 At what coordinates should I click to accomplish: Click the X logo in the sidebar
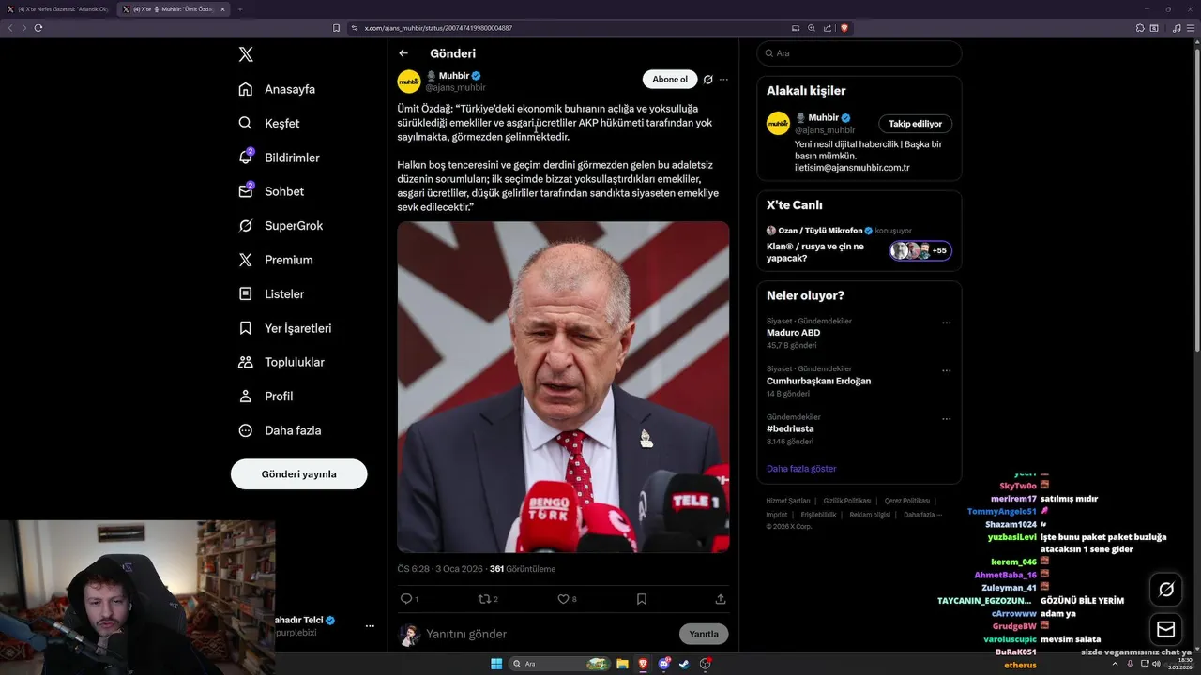click(x=246, y=54)
